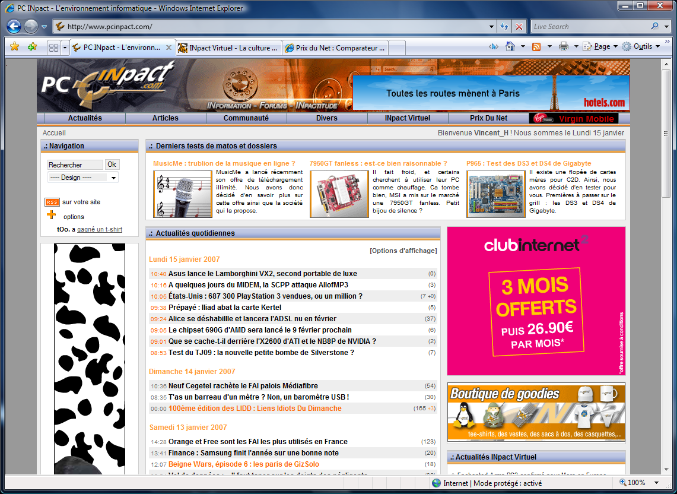The width and height of the screenshot is (677, 494).
Task: Refresh the page using the address bar icon
Action: coord(504,26)
